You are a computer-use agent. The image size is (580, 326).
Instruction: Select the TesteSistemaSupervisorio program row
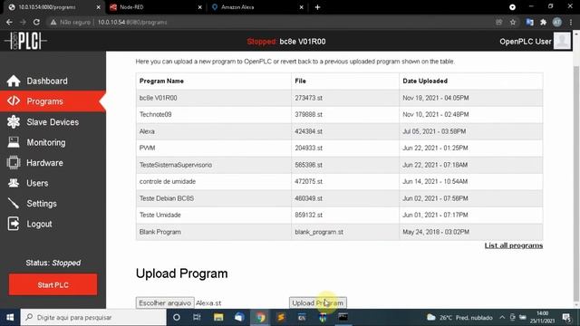point(339,165)
